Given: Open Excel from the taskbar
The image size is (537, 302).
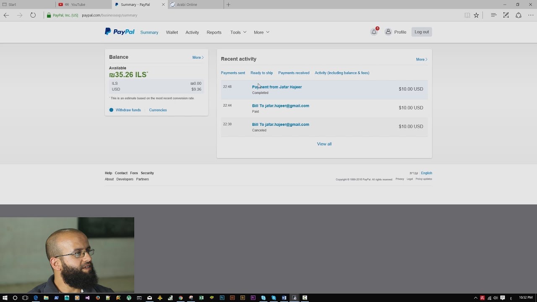Looking at the screenshot, I should [201, 298].
